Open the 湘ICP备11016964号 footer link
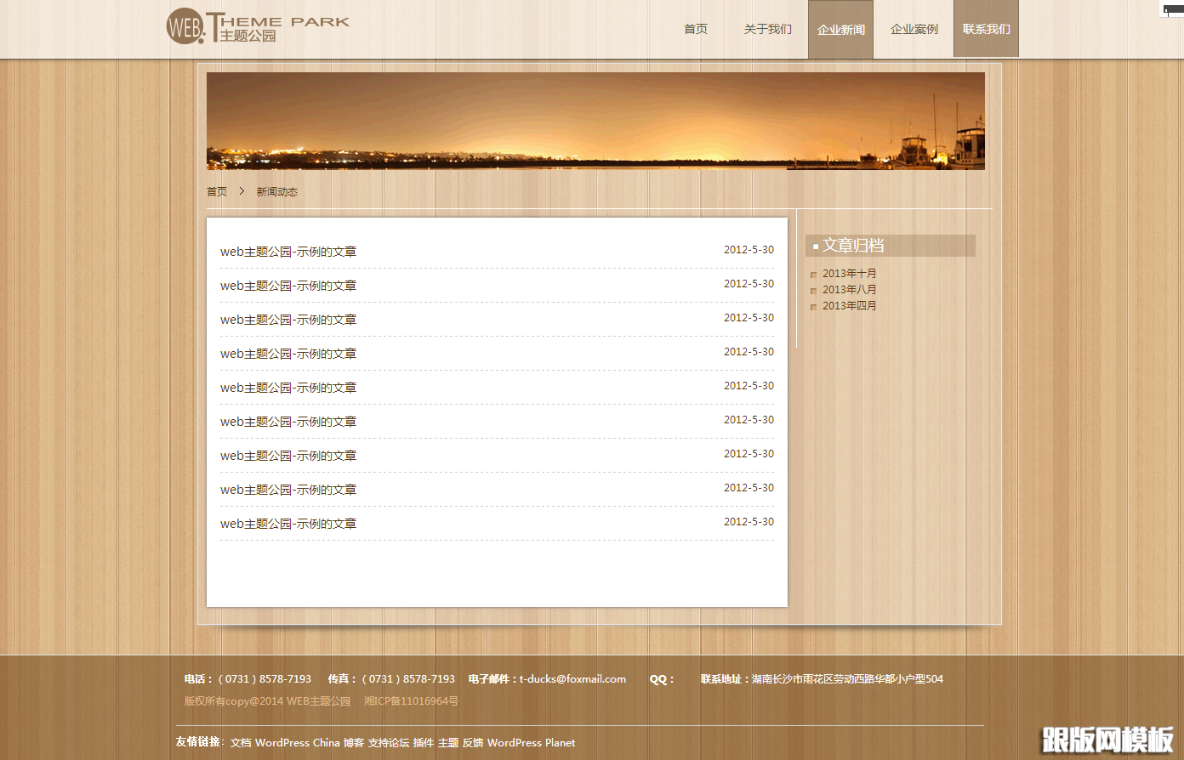Screen dimensions: 1184x760 pos(411,701)
